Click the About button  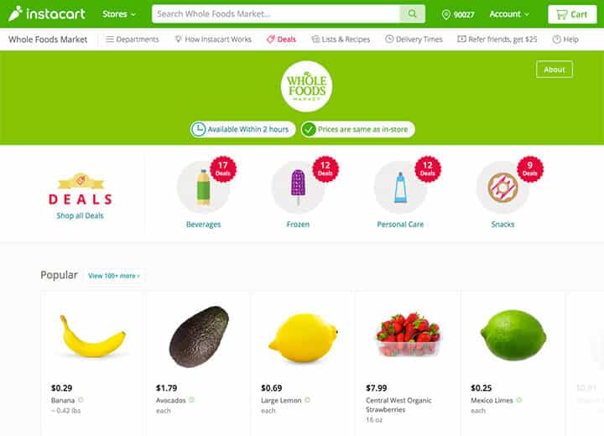[555, 70]
